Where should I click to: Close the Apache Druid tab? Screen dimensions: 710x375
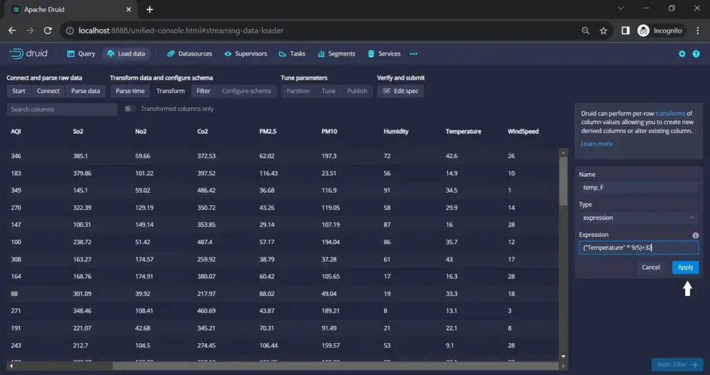(x=128, y=9)
